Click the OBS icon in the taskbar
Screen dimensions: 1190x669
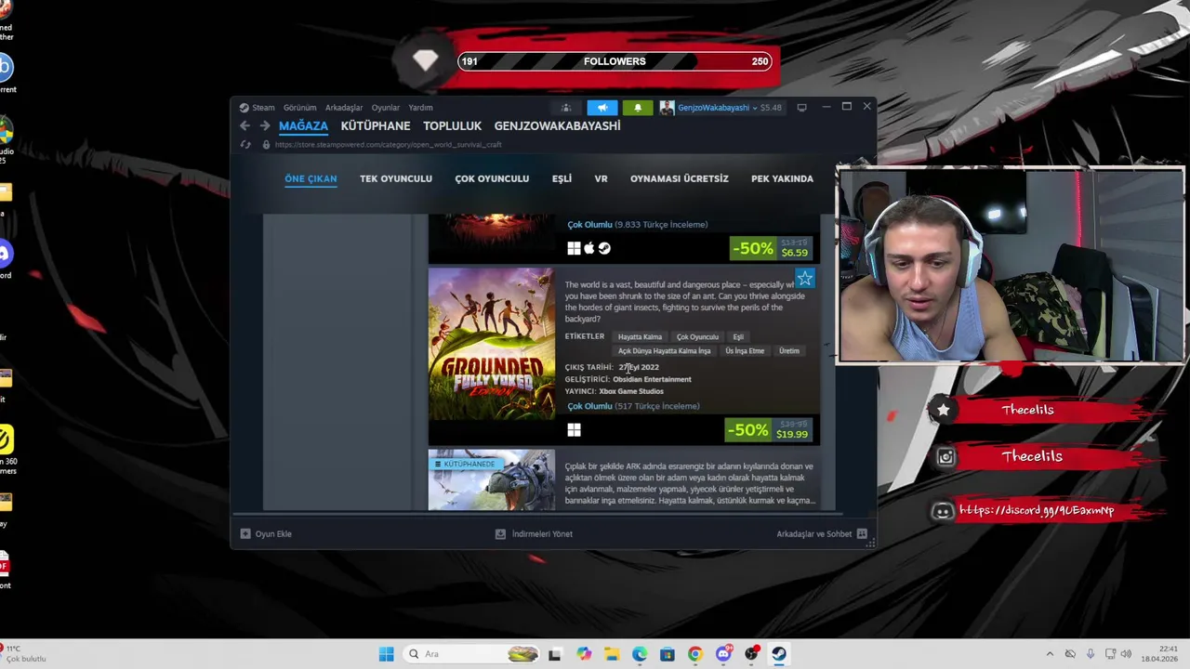(751, 654)
